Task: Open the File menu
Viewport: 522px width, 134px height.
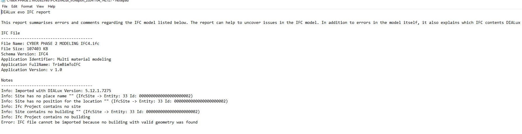Action: (x=5, y=6)
